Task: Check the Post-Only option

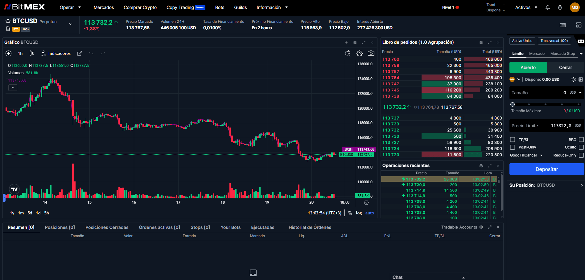Action: [513, 147]
